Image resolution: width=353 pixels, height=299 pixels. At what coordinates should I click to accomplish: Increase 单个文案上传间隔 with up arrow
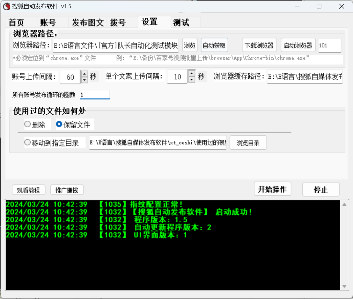(191, 74)
